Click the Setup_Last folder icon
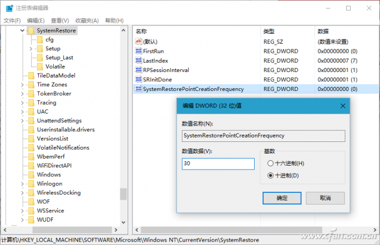Screen dimensions: 380x245 [x=40, y=58]
